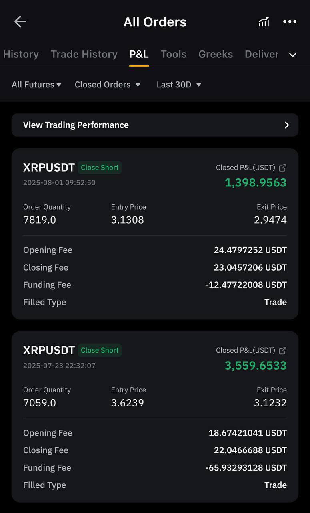
Task: Open View Trading Performance
Action: tap(155, 125)
